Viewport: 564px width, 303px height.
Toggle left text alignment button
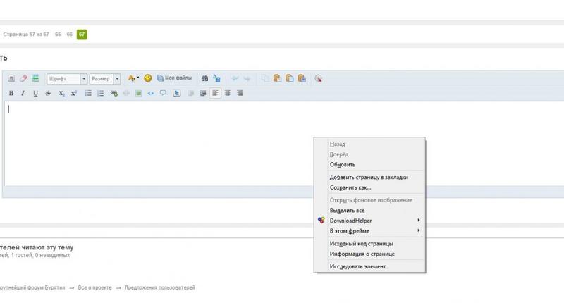[216, 93]
